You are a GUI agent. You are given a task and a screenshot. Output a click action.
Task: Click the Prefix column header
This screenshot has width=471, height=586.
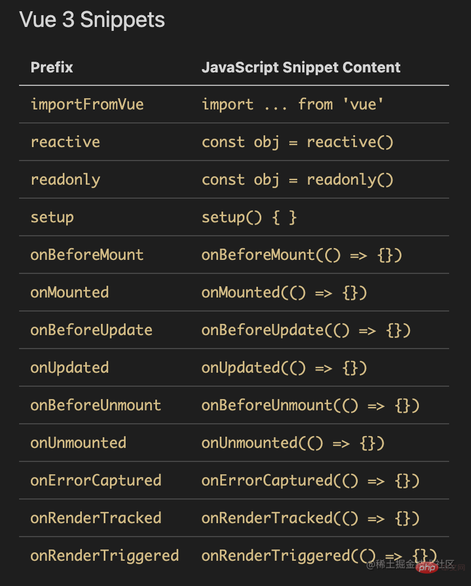pyautogui.click(x=52, y=68)
